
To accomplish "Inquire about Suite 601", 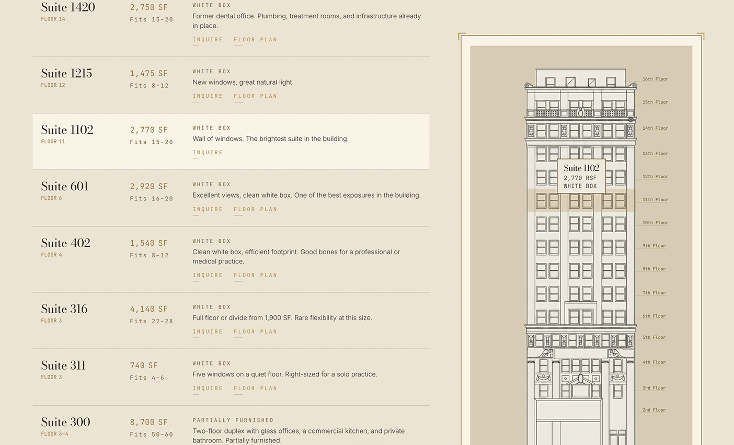I will click(x=208, y=209).
